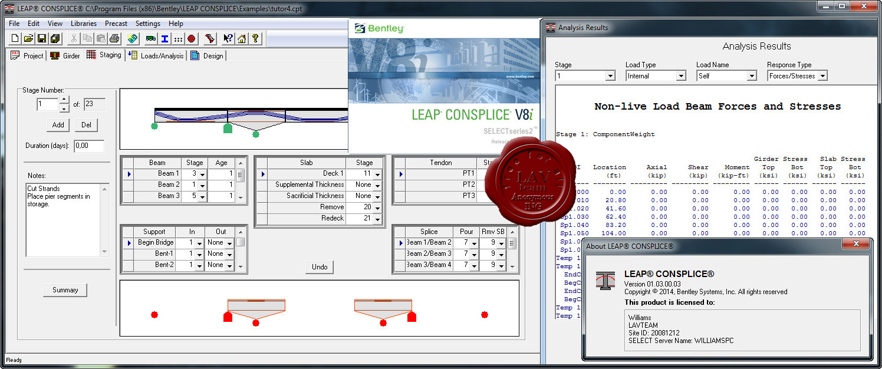Select the PT2 tendon row cell

(x=440, y=185)
